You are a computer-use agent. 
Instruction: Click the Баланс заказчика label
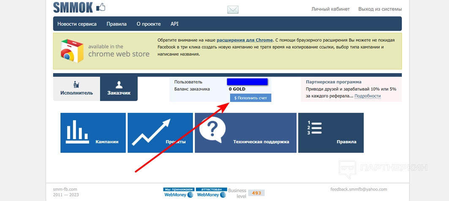click(192, 89)
